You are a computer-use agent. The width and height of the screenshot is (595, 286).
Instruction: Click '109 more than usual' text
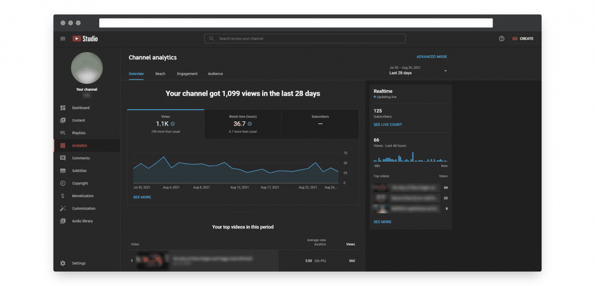(x=165, y=132)
